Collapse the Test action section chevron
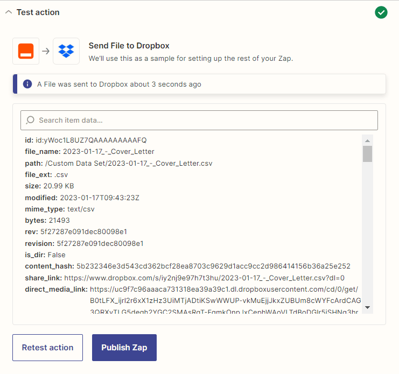Image resolution: width=399 pixels, height=374 pixels. pos(8,12)
